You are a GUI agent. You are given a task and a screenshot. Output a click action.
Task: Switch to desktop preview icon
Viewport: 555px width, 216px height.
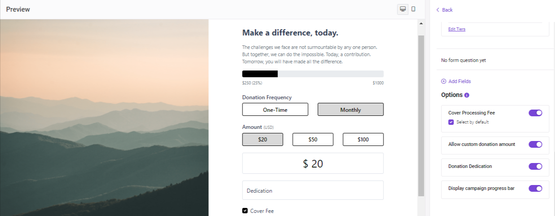403,9
